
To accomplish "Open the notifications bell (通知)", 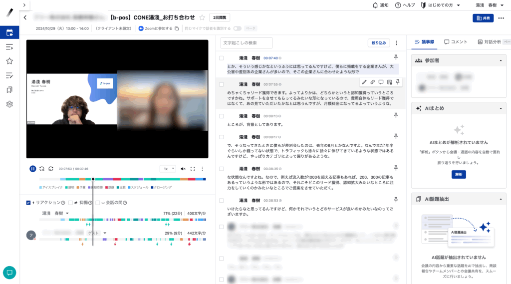I will pos(380,5).
